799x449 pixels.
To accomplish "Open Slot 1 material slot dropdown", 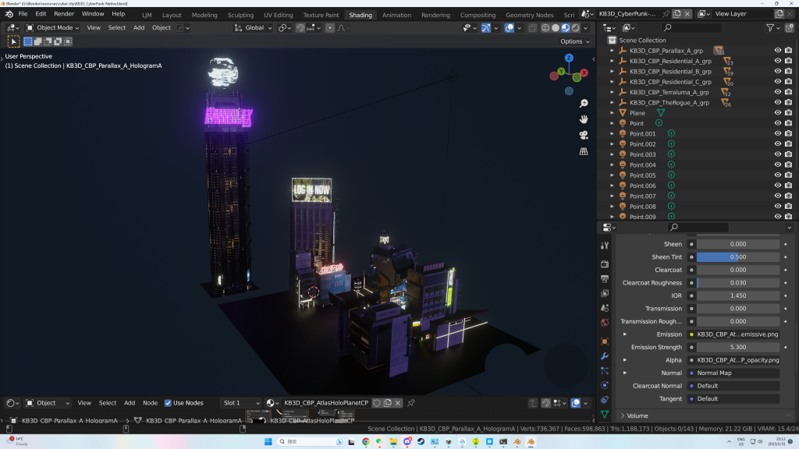I will (x=240, y=403).
